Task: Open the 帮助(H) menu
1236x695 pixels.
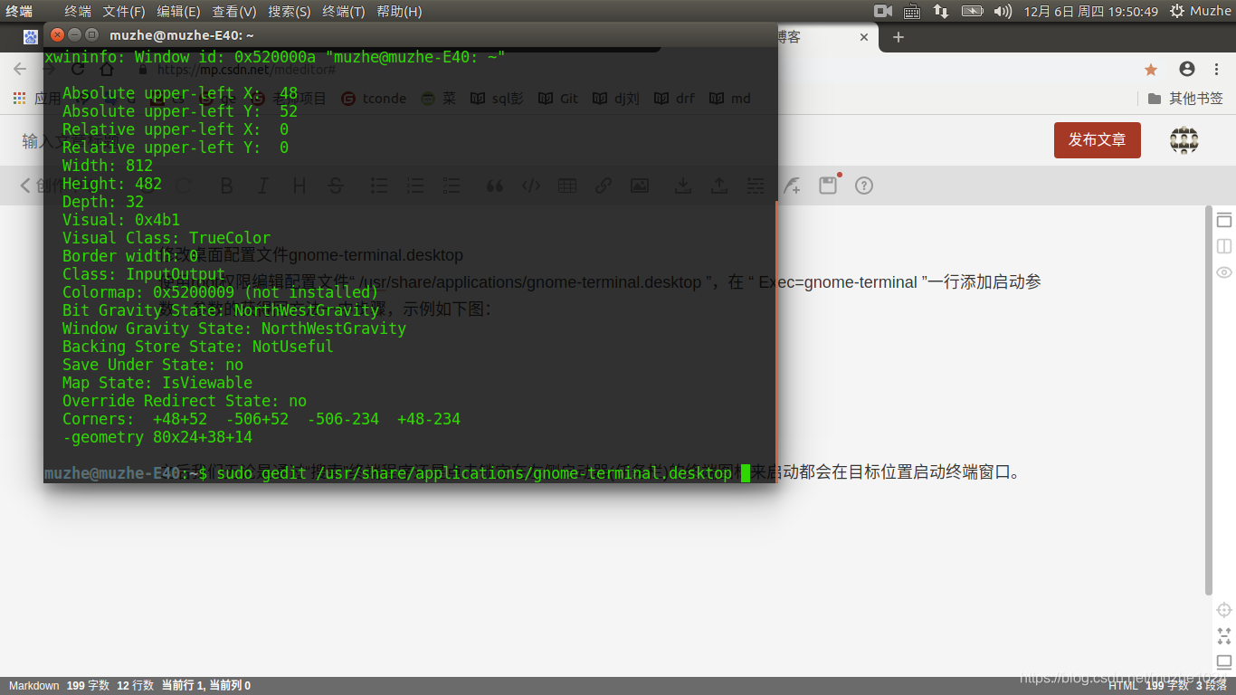Action: (x=399, y=11)
